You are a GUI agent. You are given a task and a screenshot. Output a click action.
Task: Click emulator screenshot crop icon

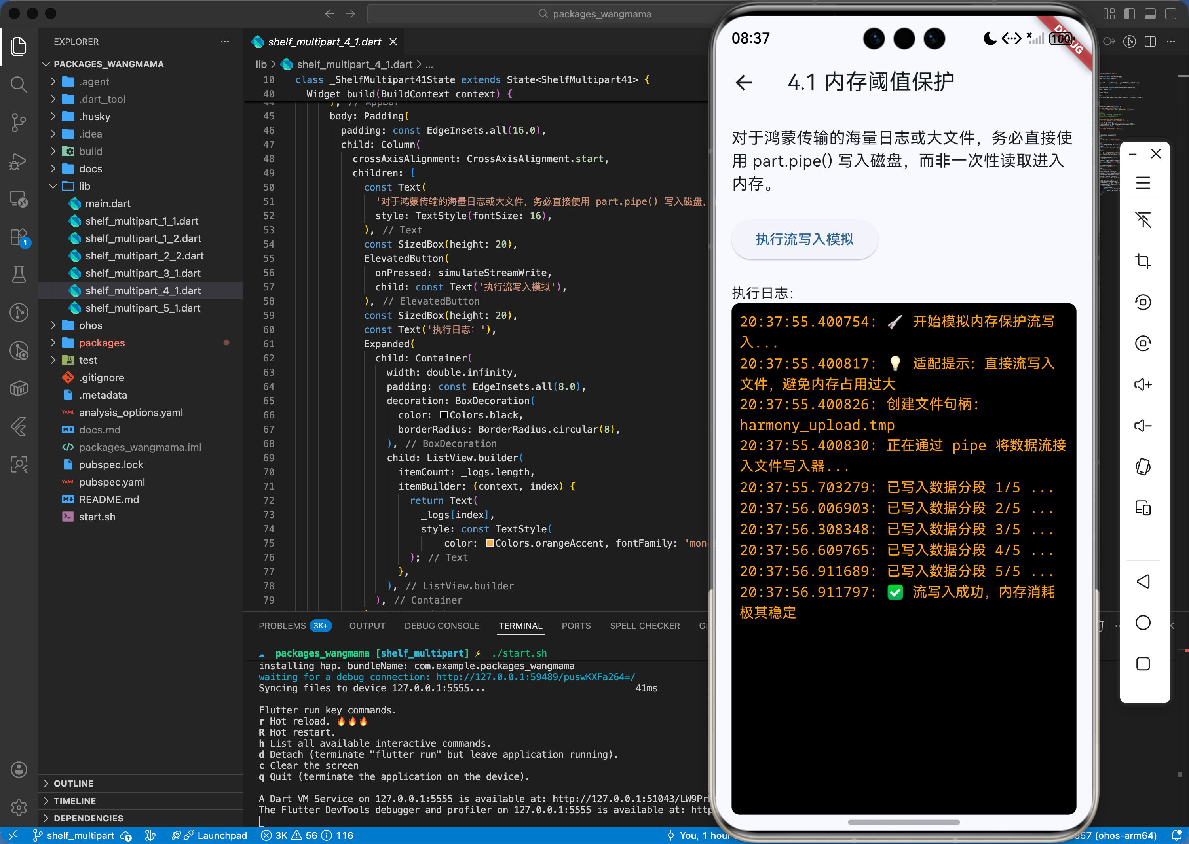click(x=1143, y=261)
